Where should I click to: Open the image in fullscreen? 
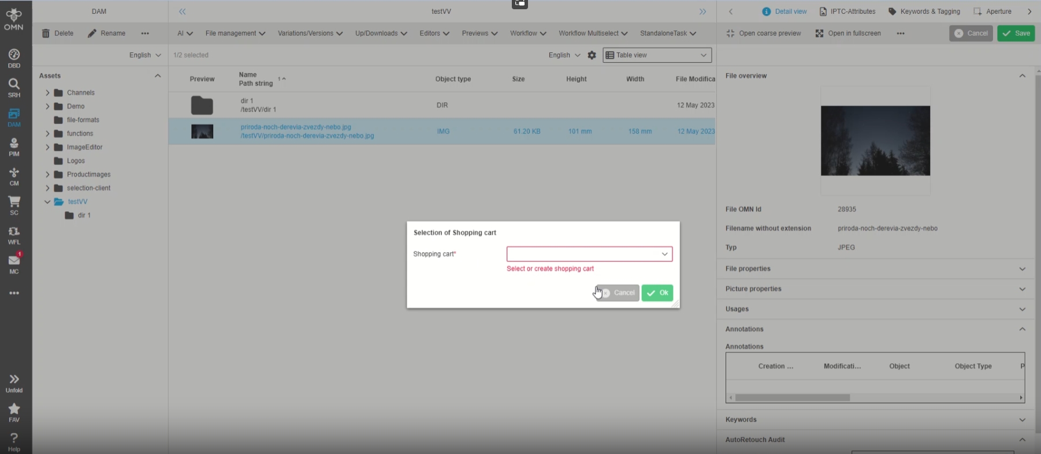[x=848, y=33]
